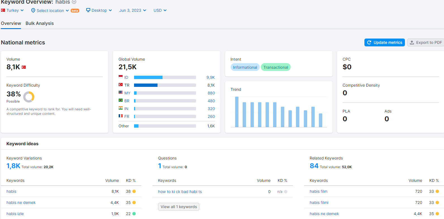Click the plus icon next to habis
Viewport: 444px width, 219px height.
point(74,2)
